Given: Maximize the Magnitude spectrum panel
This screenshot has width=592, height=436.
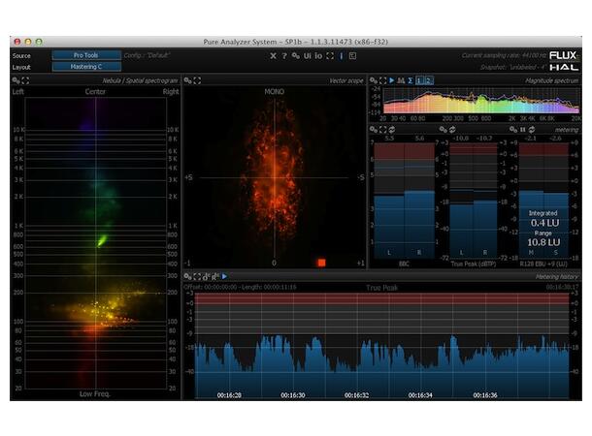Looking at the screenshot, I should click(382, 80).
